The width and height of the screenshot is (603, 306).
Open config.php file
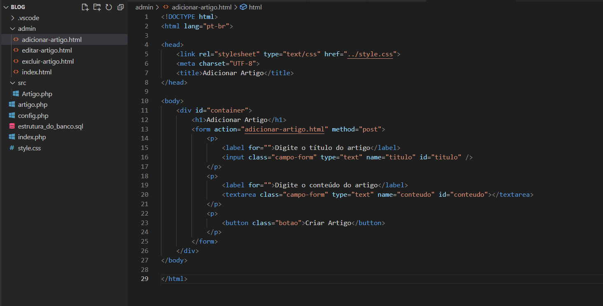[x=33, y=116]
